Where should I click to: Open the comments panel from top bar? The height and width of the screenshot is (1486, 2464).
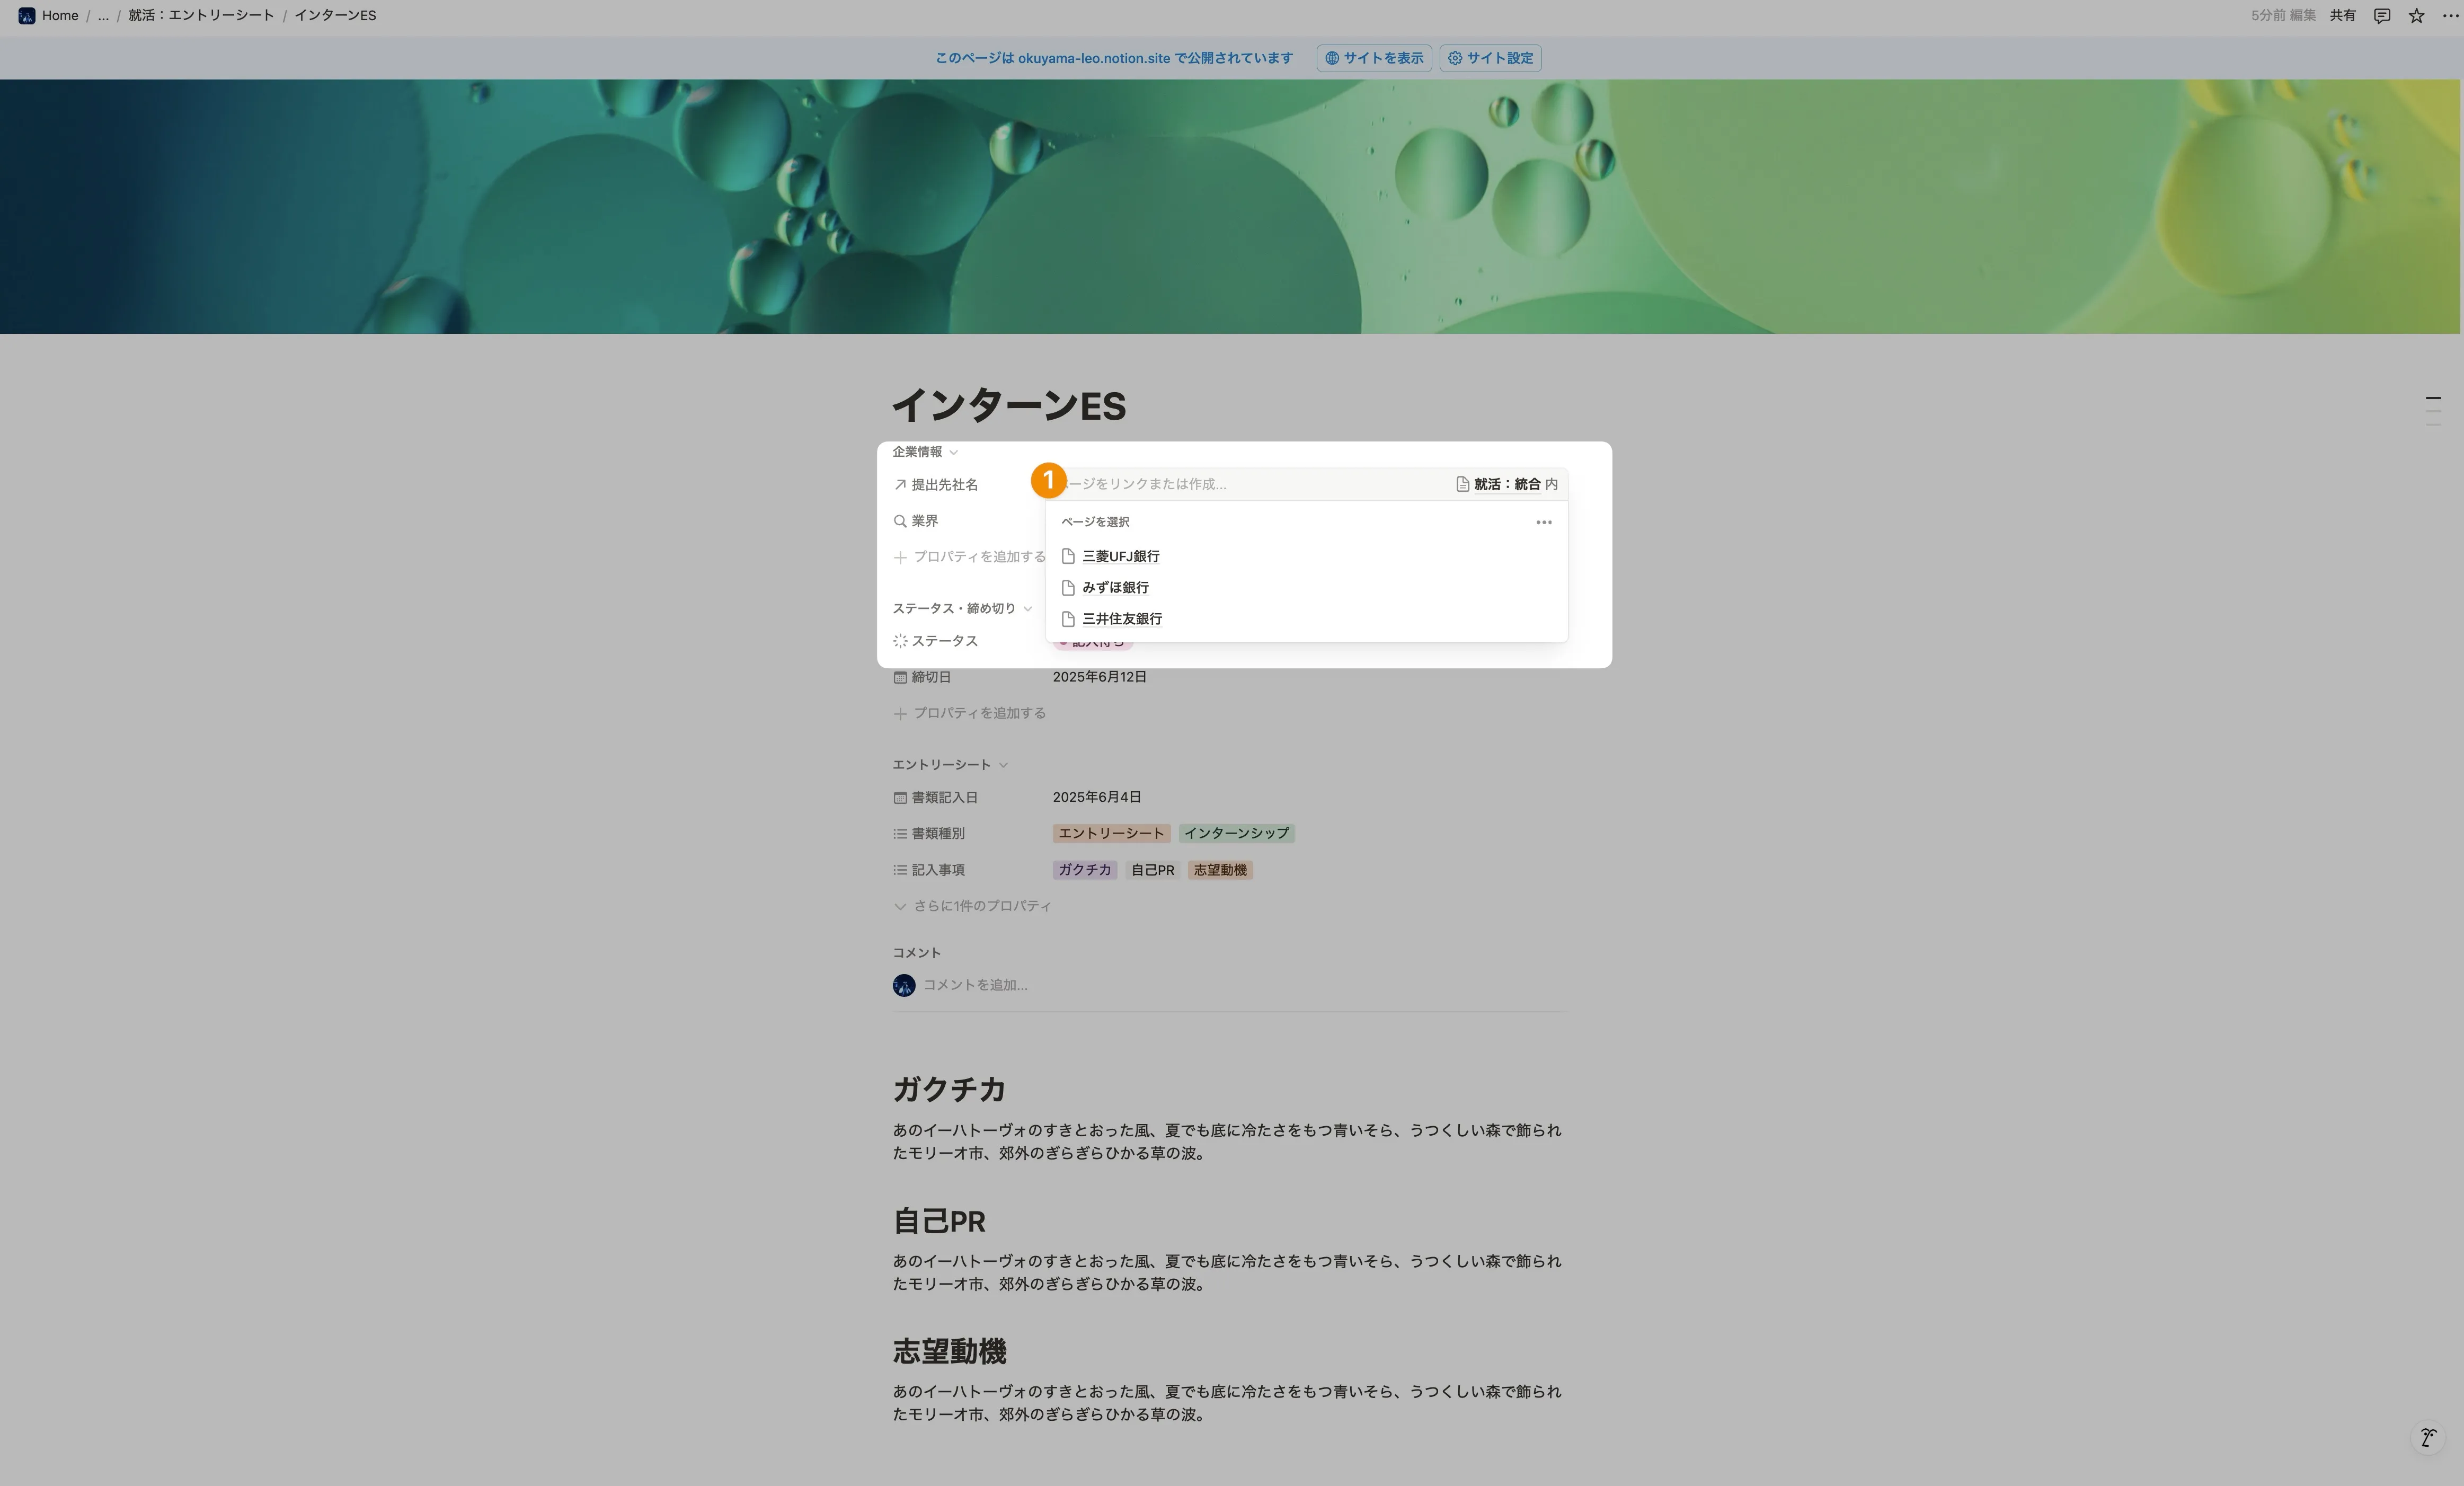pyautogui.click(x=2381, y=15)
